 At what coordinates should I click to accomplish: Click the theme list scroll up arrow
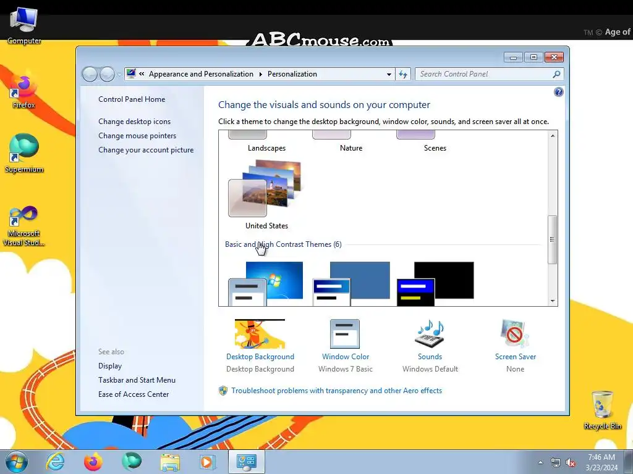pyautogui.click(x=552, y=136)
